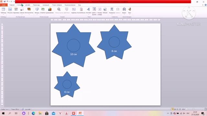This screenshot has width=207, height=116.
Task: Switch to the Дизайн tab
Action: pos(28,5)
